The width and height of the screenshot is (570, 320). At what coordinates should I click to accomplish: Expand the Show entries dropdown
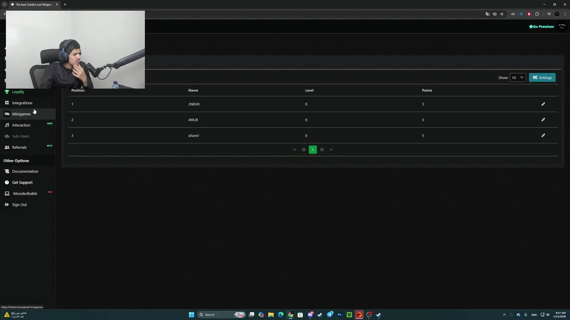517,77
